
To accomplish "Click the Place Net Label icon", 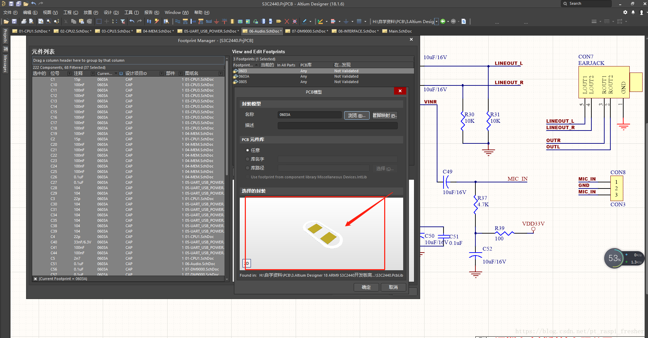I will tap(209, 21).
